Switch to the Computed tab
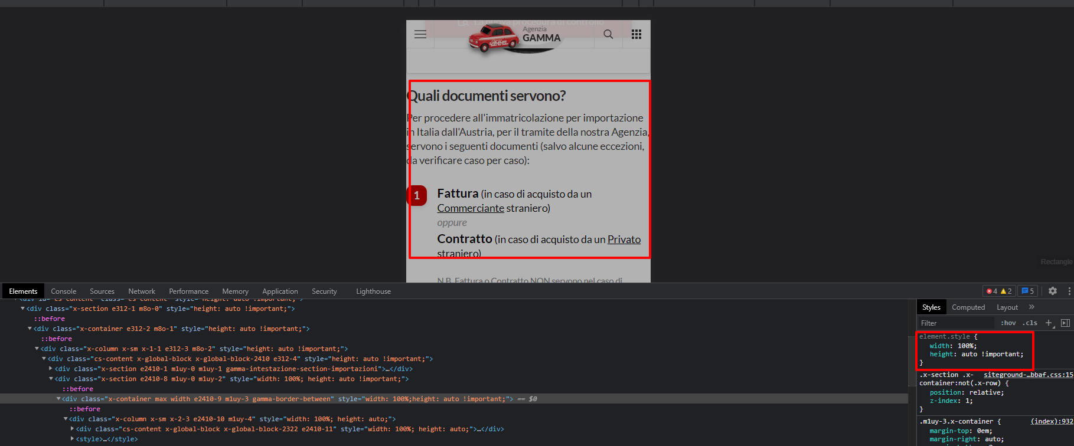 pyautogui.click(x=968, y=307)
